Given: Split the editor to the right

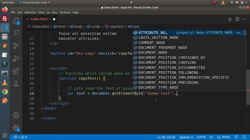Looking at the screenshot, I should [237, 19].
